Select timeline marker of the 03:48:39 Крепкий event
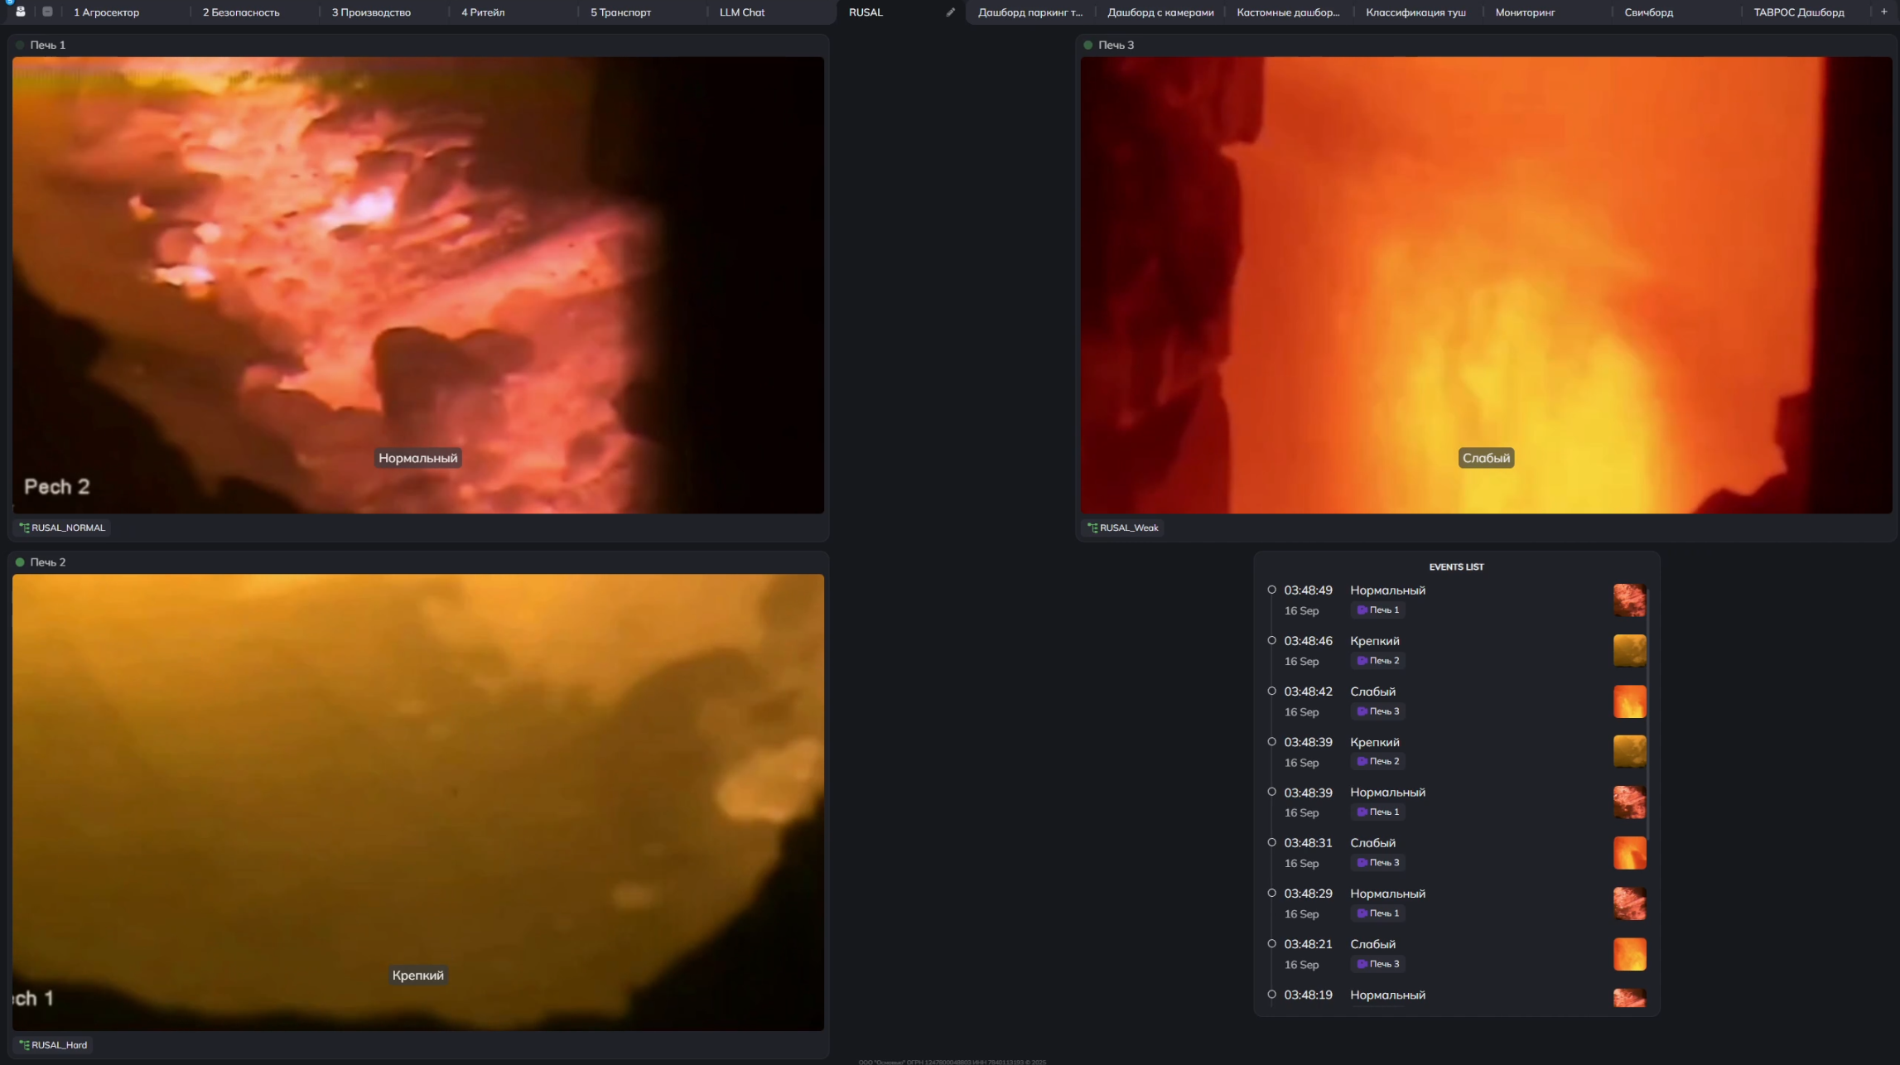This screenshot has height=1065, width=1900. [x=1271, y=742]
